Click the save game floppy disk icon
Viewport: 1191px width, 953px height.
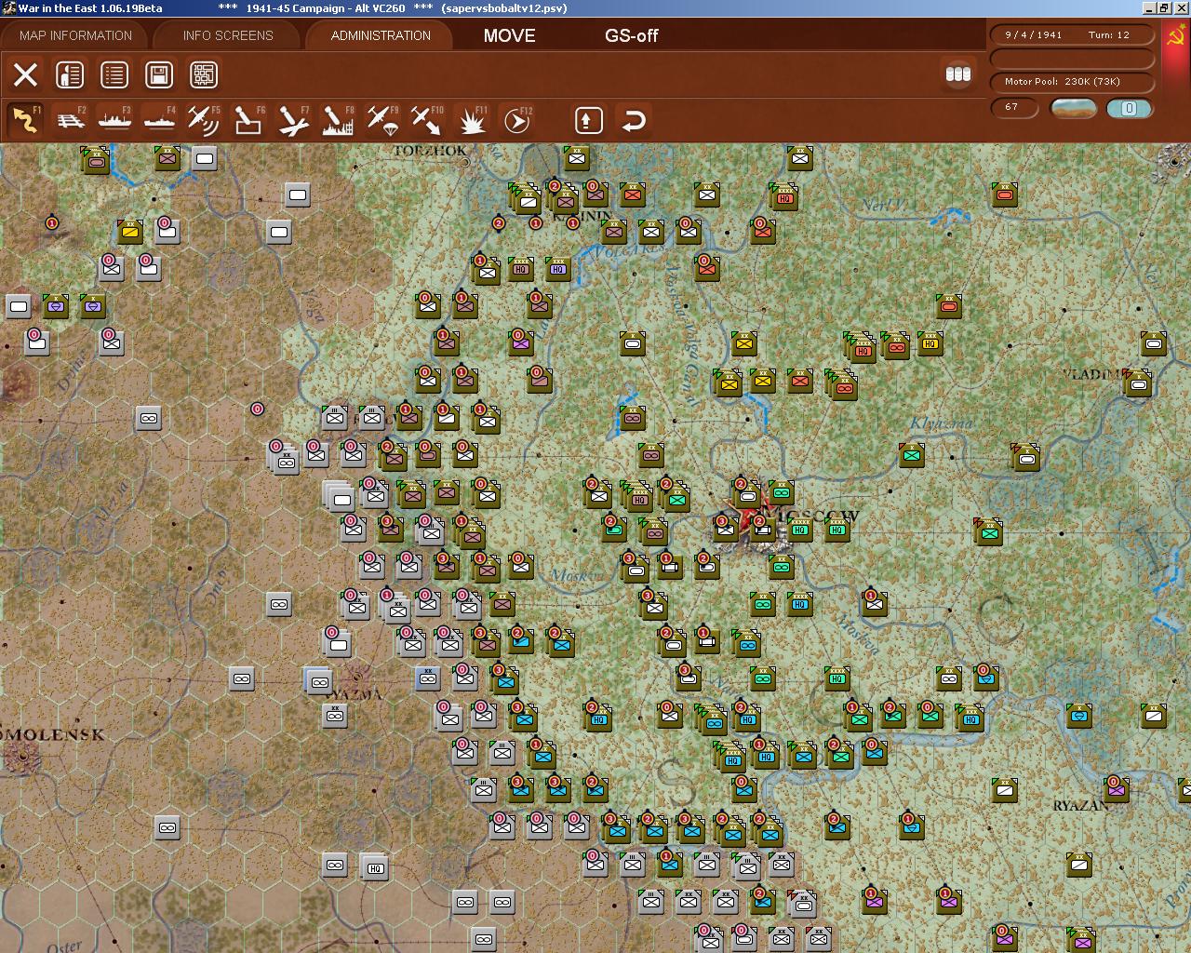pos(159,74)
